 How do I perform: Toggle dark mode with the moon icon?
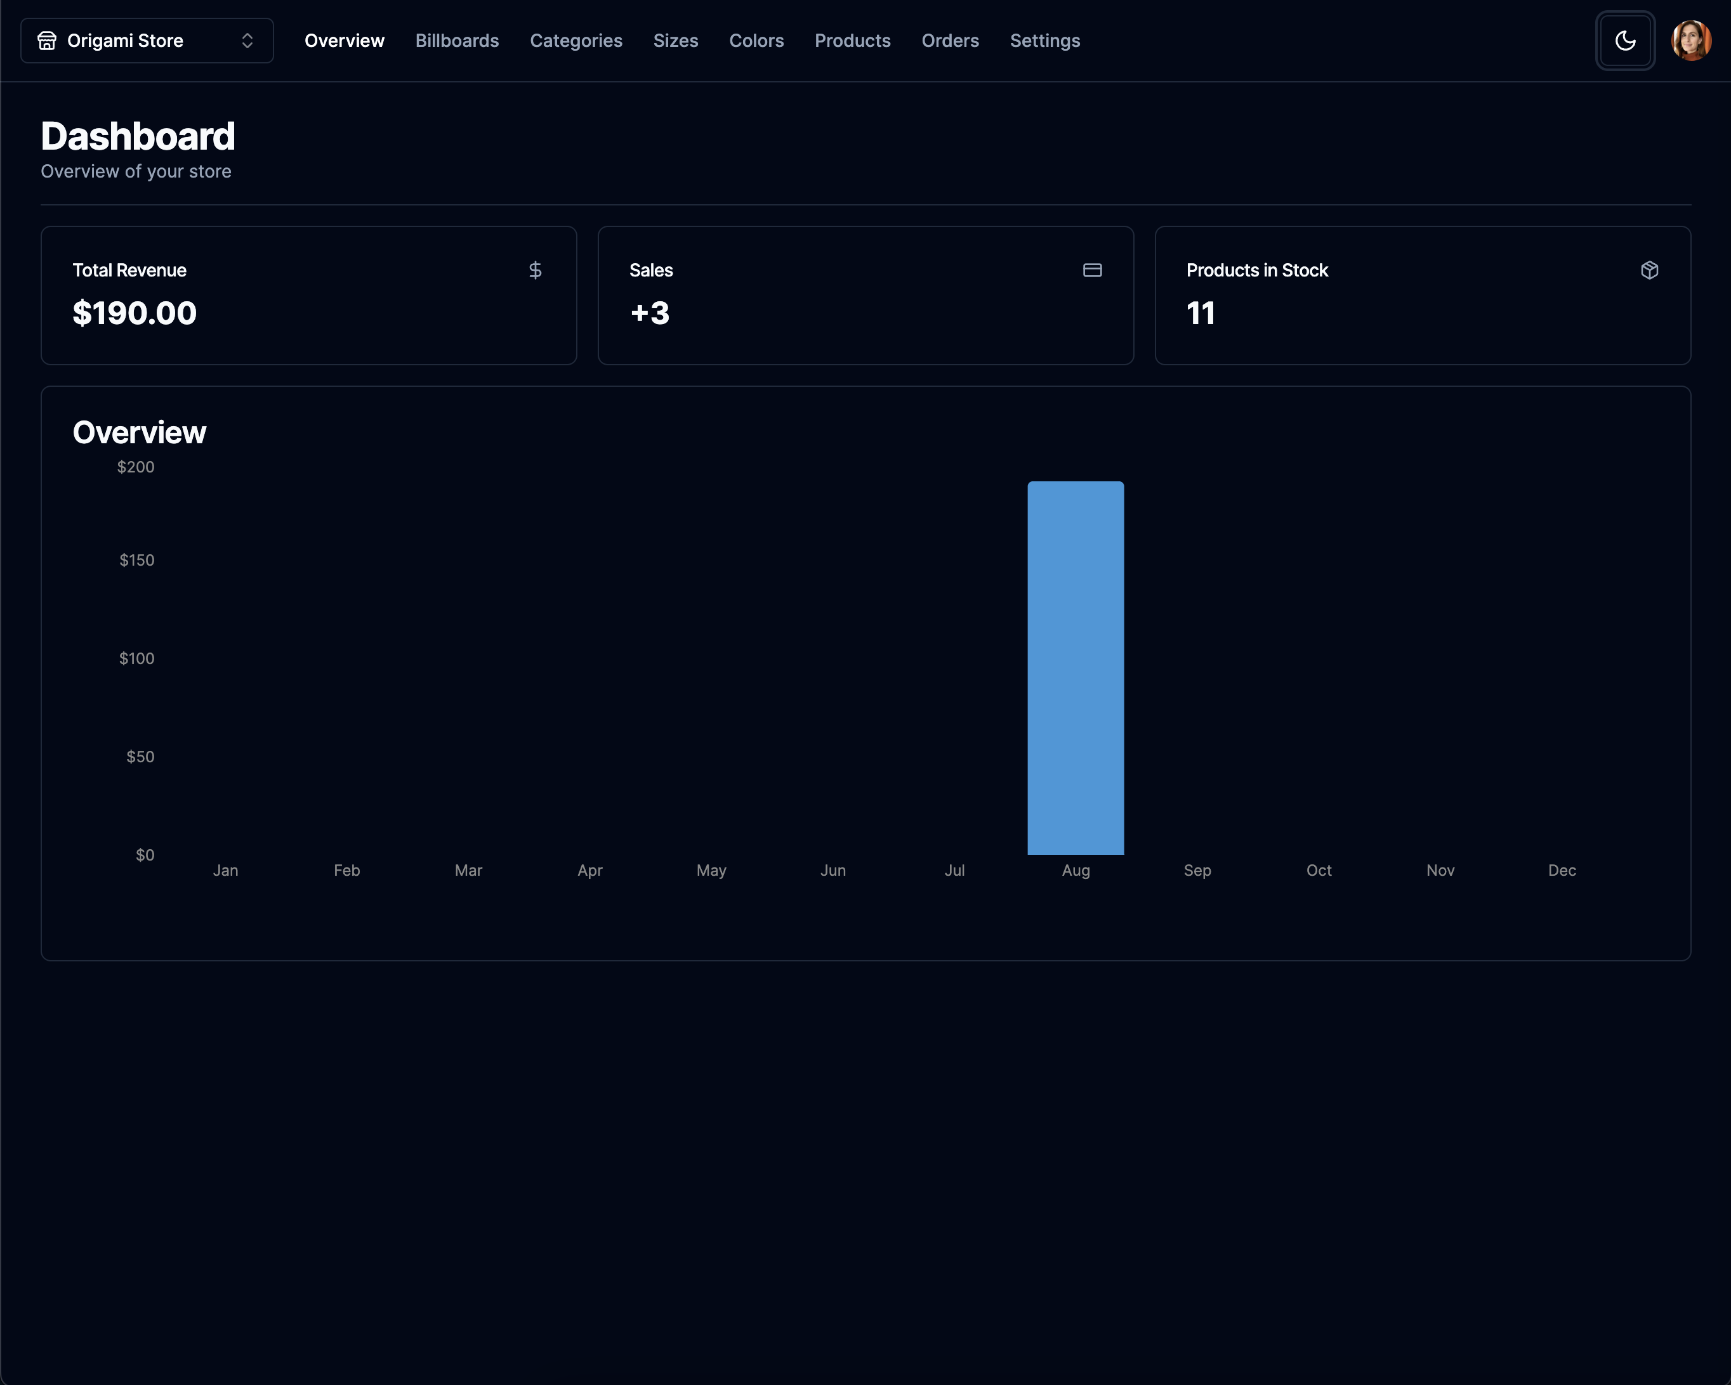1625,41
